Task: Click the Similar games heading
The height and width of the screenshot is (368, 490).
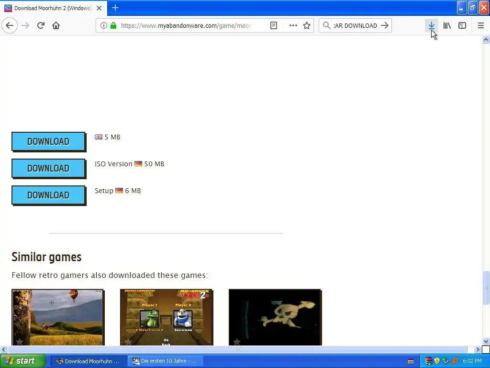Action: click(x=46, y=257)
